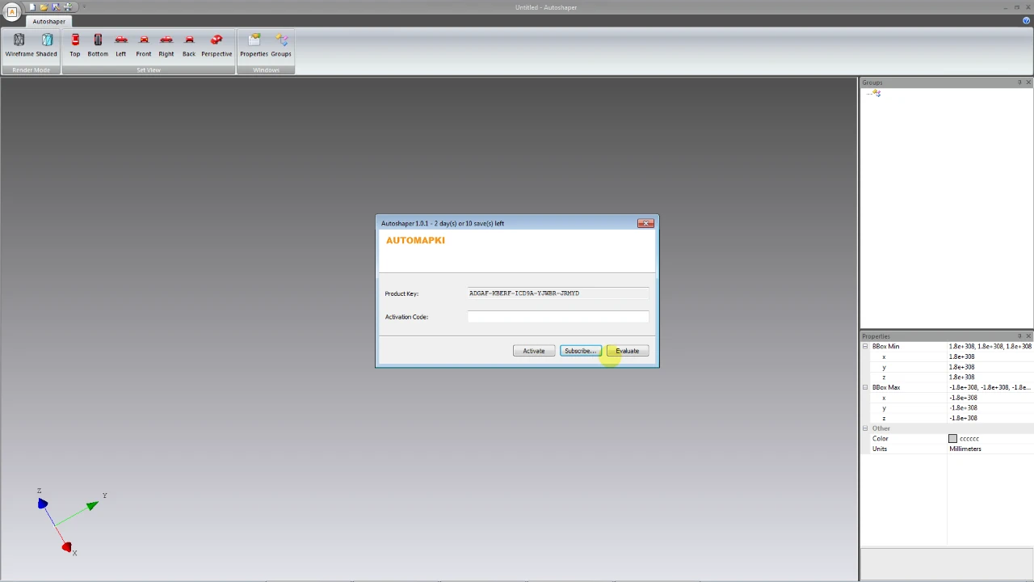1034x582 pixels.
Task: Set view to Left
Action: coord(121,45)
